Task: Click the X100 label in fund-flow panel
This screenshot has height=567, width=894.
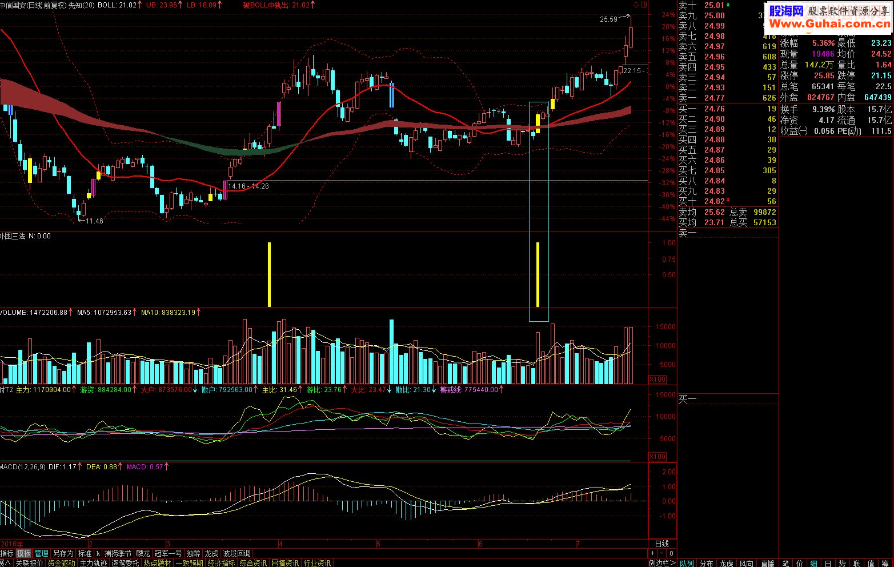Action: click(x=658, y=456)
